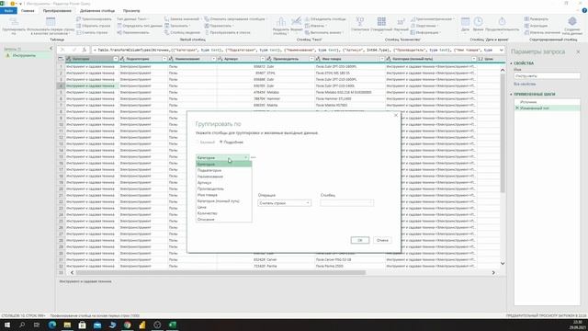Click the table icon in grid corner
Image resolution: width=588 pixels, height=331 pixels.
[x=61, y=59]
